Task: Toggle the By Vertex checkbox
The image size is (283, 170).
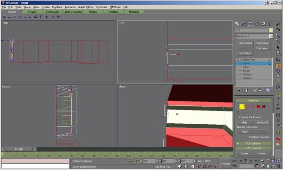Action: (239, 112)
